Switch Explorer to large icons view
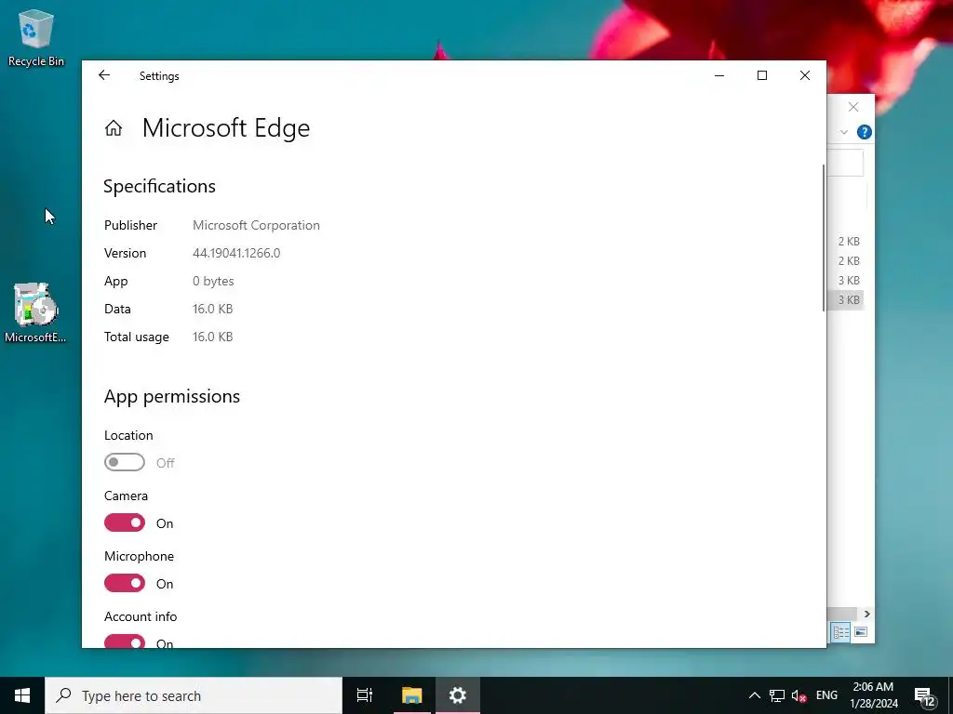Image resolution: width=953 pixels, height=714 pixels. 861,632
